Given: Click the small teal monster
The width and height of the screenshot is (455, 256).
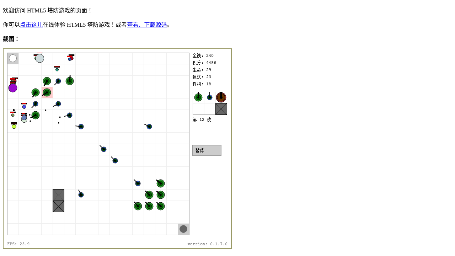Looking at the screenshot, I should point(57,70).
